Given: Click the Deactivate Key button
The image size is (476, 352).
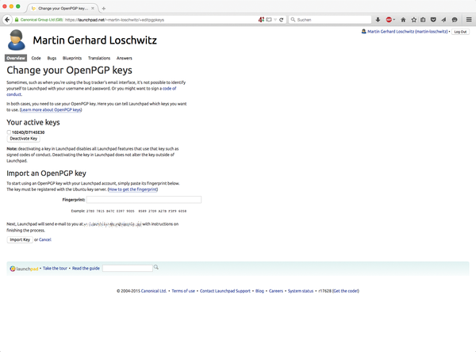Looking at the screenshot, I should pyautogui.click(x=23, y=139).
